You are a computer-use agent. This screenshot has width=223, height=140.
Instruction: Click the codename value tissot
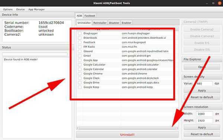tap(43, 27)
